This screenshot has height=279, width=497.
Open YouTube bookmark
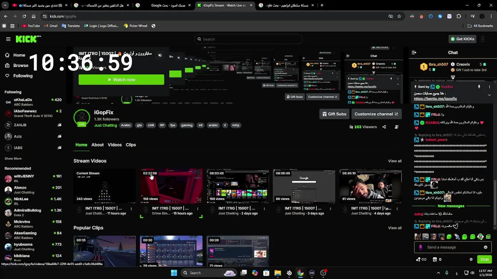click(x=31, y=26)
